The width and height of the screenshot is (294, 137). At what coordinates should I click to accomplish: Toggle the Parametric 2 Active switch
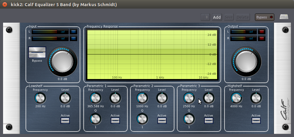162,121
